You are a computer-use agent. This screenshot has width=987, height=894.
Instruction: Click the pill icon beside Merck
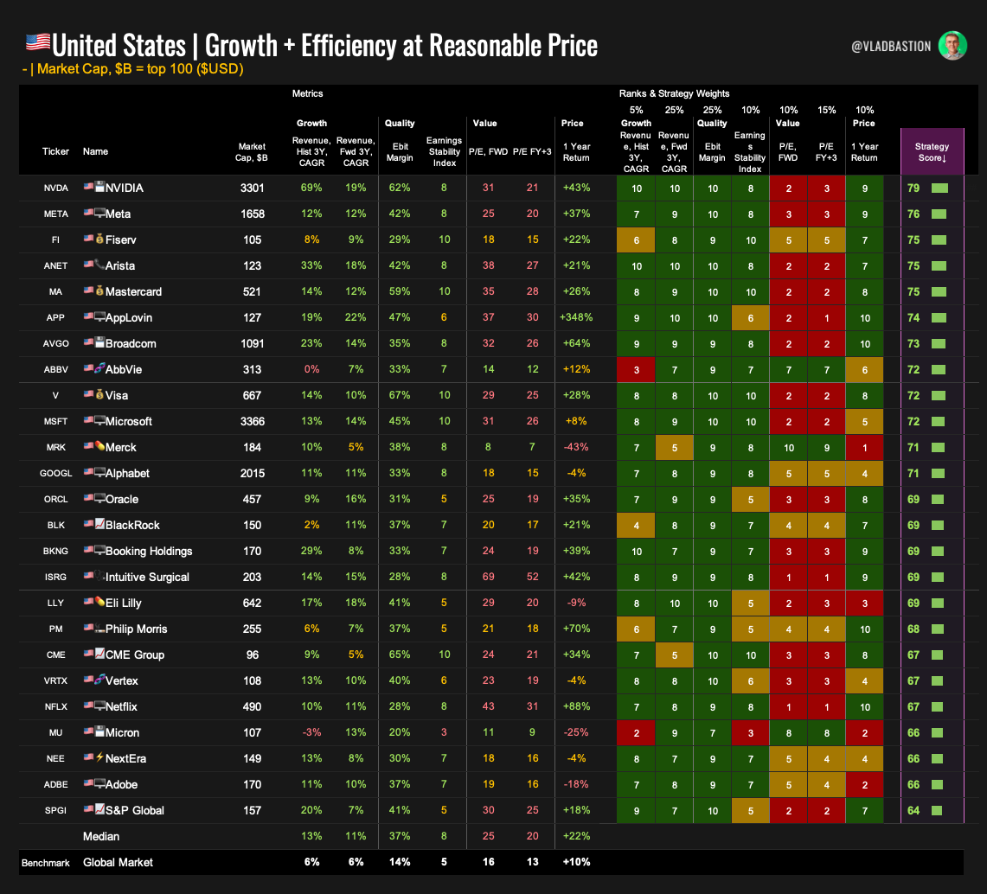(x=99, y=446)
